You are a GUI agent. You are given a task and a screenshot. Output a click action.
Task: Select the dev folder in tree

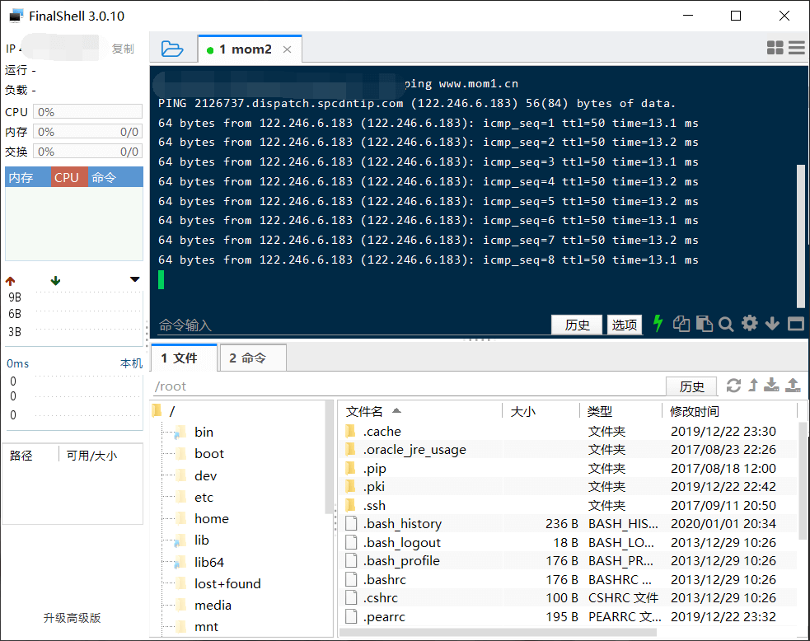[196, 475]
